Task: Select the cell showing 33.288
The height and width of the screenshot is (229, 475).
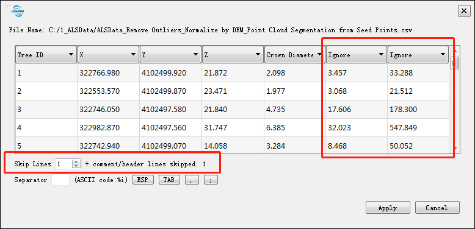Action: pos(418,73)
